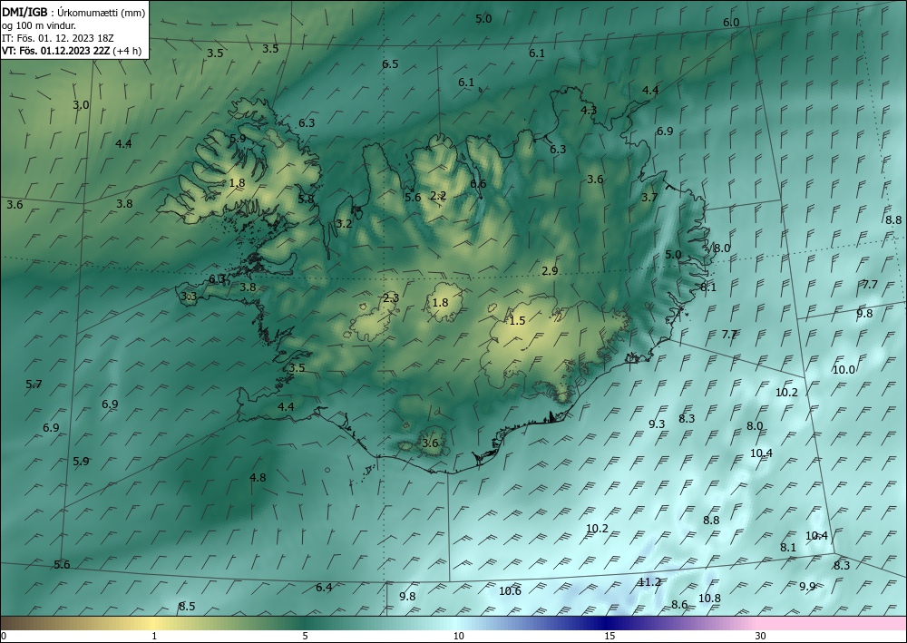
Task: Click the 'og 100 m vindur.' legend line
Action: click(x=39, y=24)
